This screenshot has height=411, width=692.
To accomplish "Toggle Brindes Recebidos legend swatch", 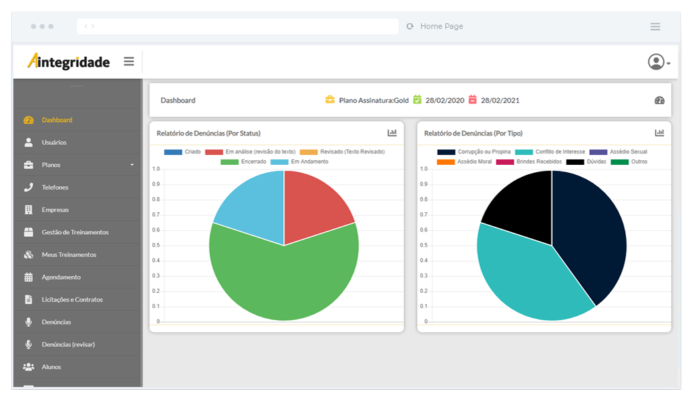I will 505,162.
